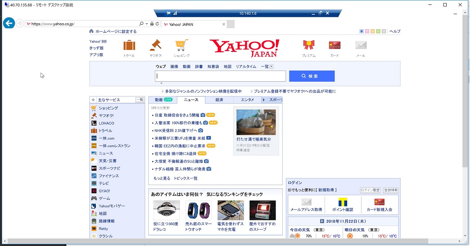Open 一休.comレストラン in the services list
This screenshot has width=470, height=246.
[x=115, y=146]
